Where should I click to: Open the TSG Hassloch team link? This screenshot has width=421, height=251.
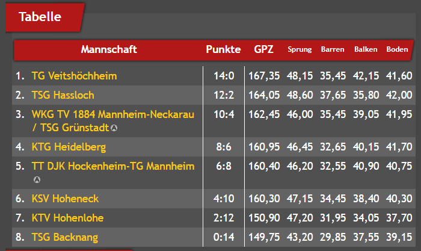coord(63,95)
